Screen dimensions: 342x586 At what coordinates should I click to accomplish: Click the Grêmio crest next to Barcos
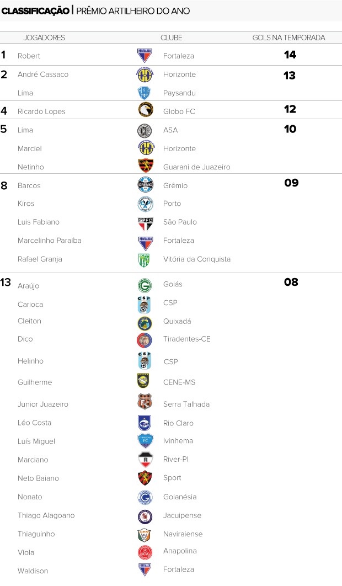[x=146, y=185]
